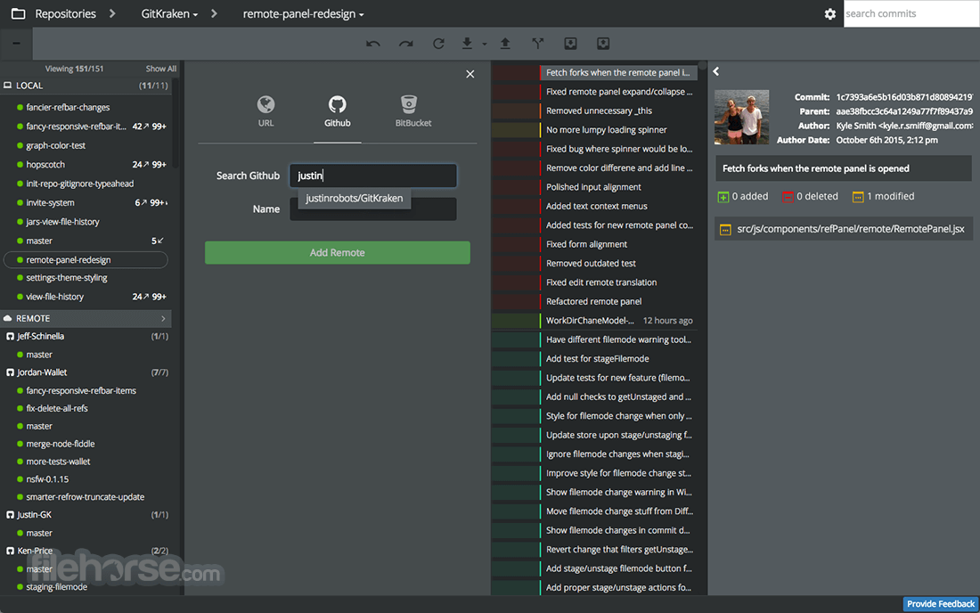Click the push upload icon

[505, 43]
